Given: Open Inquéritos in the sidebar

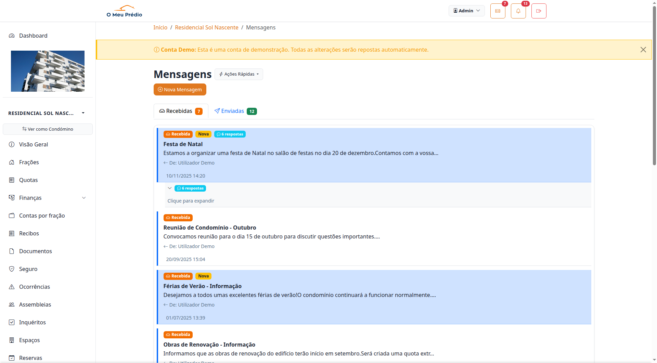Looking at the screenshot, I should click(x=32, y=322).
